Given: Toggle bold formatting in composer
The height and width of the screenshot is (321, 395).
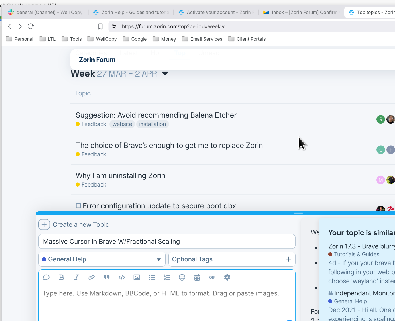Looking at the screenshot, I should [61, 277].
